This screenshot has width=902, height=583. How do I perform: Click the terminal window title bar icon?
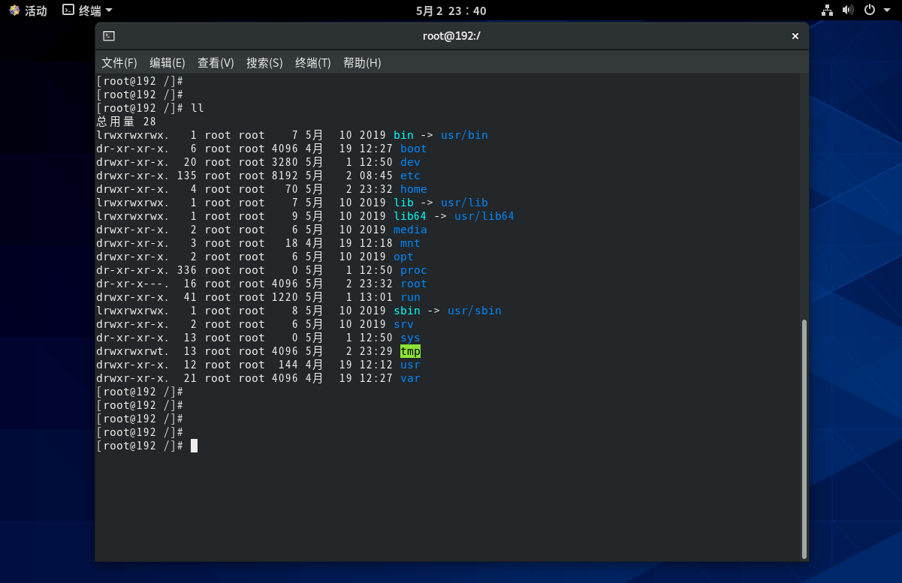(x=109, y=36)
